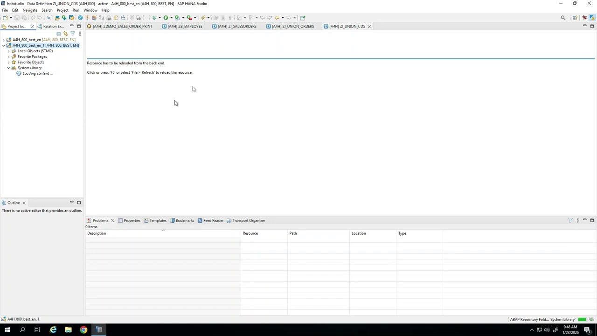Select the Favorite Packages tree item

click(32, 56)
